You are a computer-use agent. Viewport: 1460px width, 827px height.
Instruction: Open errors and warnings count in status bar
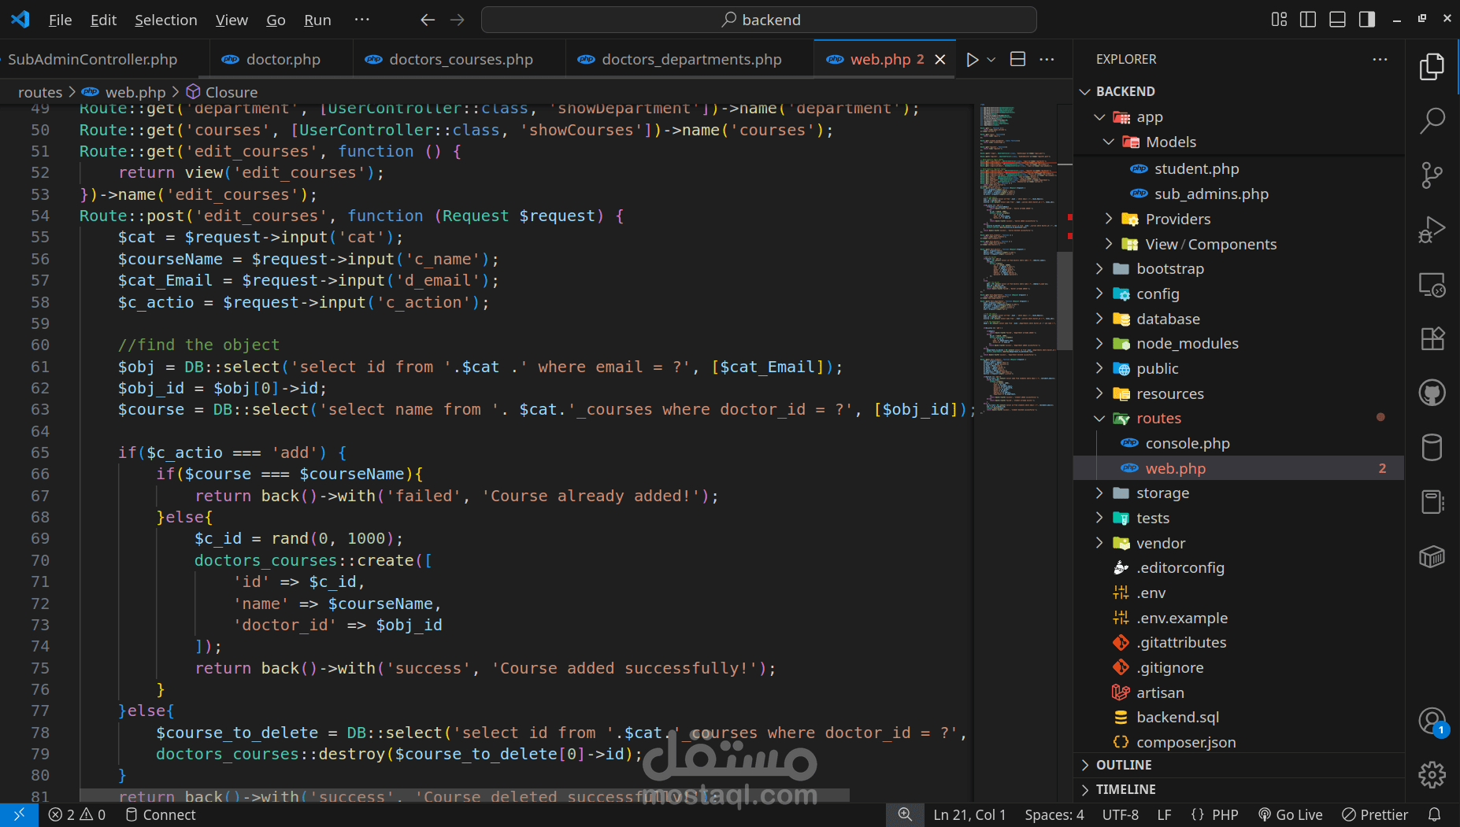pos(76,815)
